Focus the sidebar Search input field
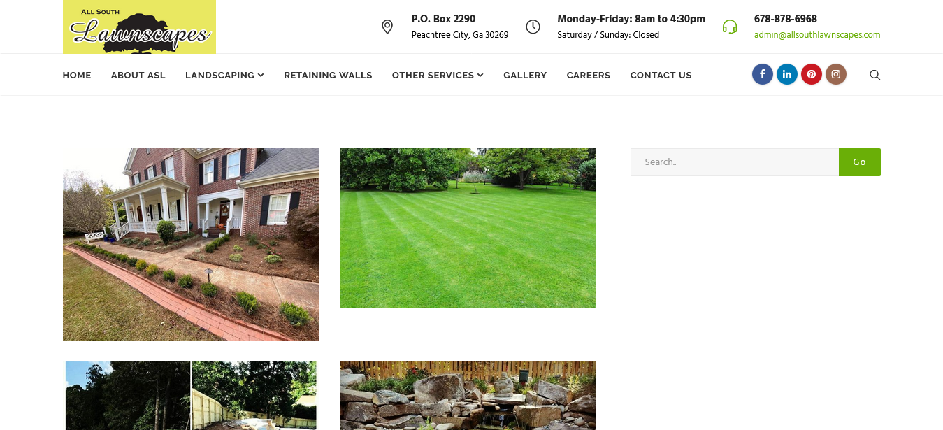943x430 pixels. 735,162
